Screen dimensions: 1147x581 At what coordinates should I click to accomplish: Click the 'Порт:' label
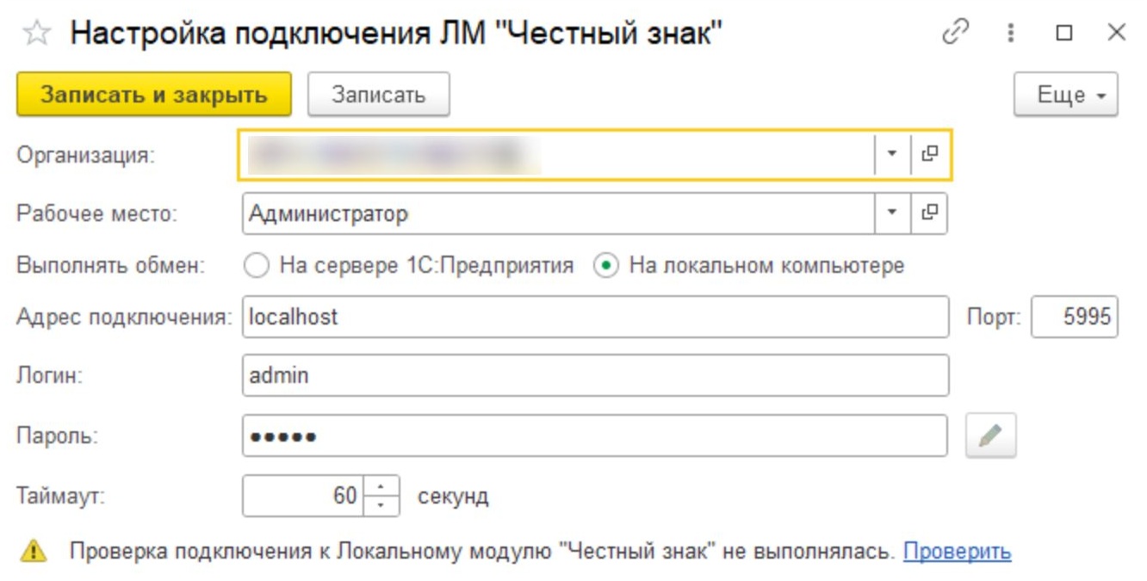tap(994, 318)
